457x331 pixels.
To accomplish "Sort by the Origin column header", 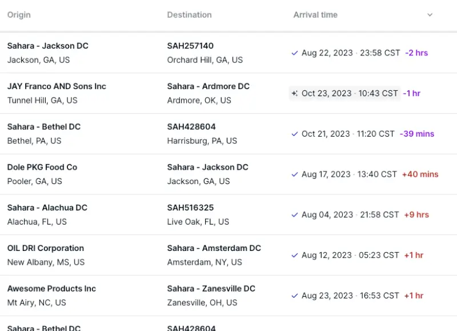I will 19,15.
